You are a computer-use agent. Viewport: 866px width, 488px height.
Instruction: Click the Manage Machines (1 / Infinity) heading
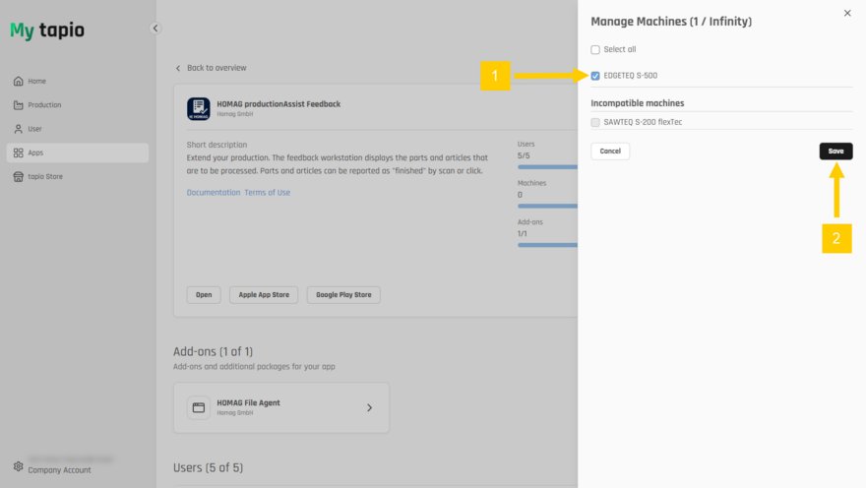click(671, 22)
